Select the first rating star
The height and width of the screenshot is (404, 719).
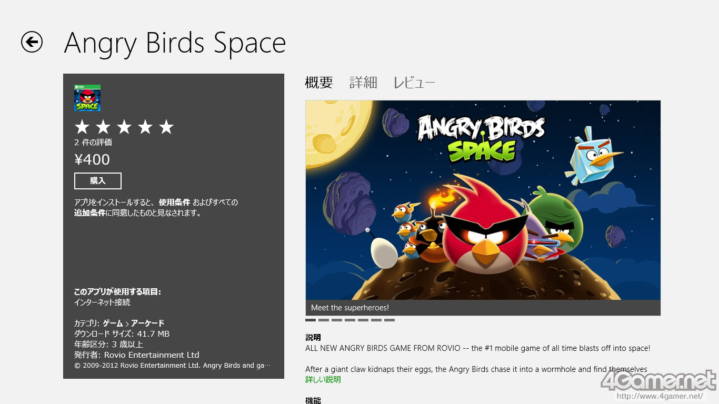click(x=82, y=127)
